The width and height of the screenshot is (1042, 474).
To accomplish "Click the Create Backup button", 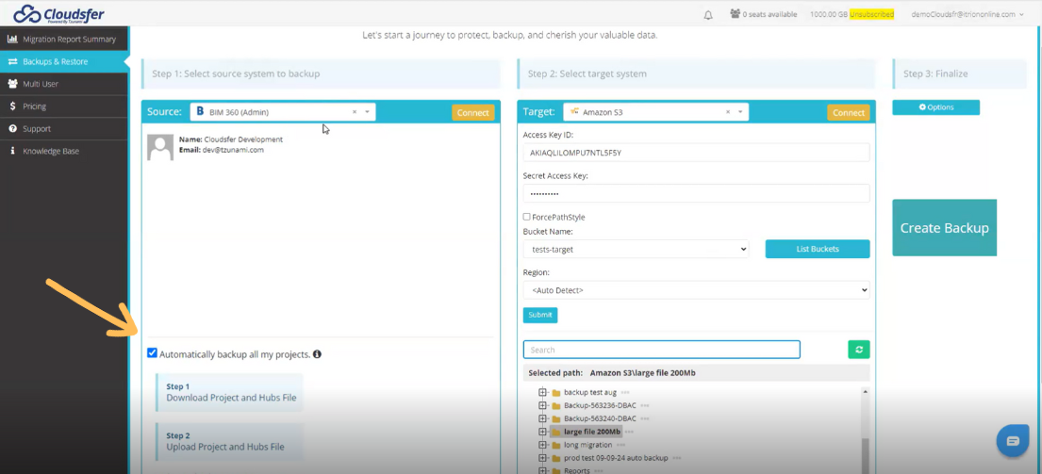I will click(944, 228).
